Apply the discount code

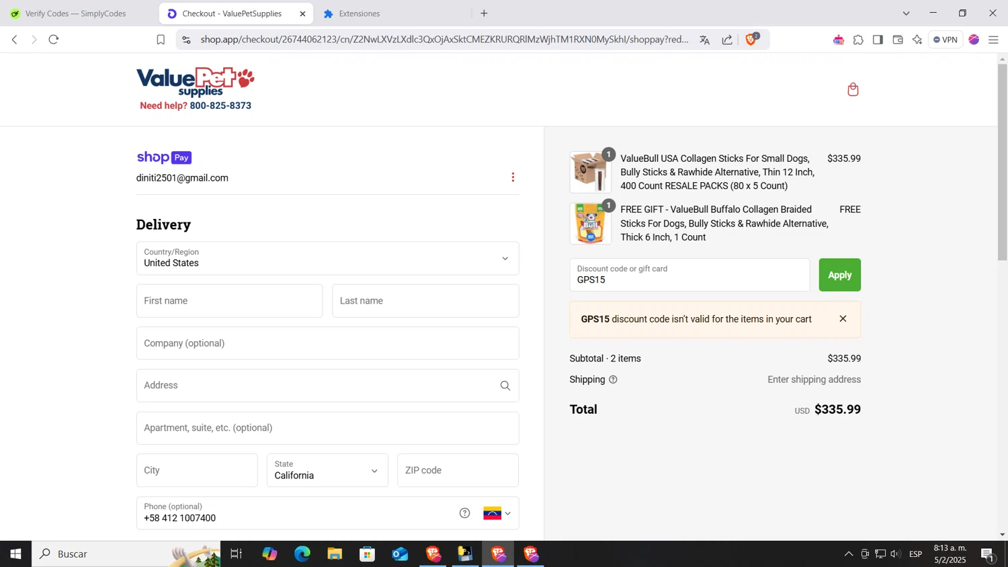839,275
